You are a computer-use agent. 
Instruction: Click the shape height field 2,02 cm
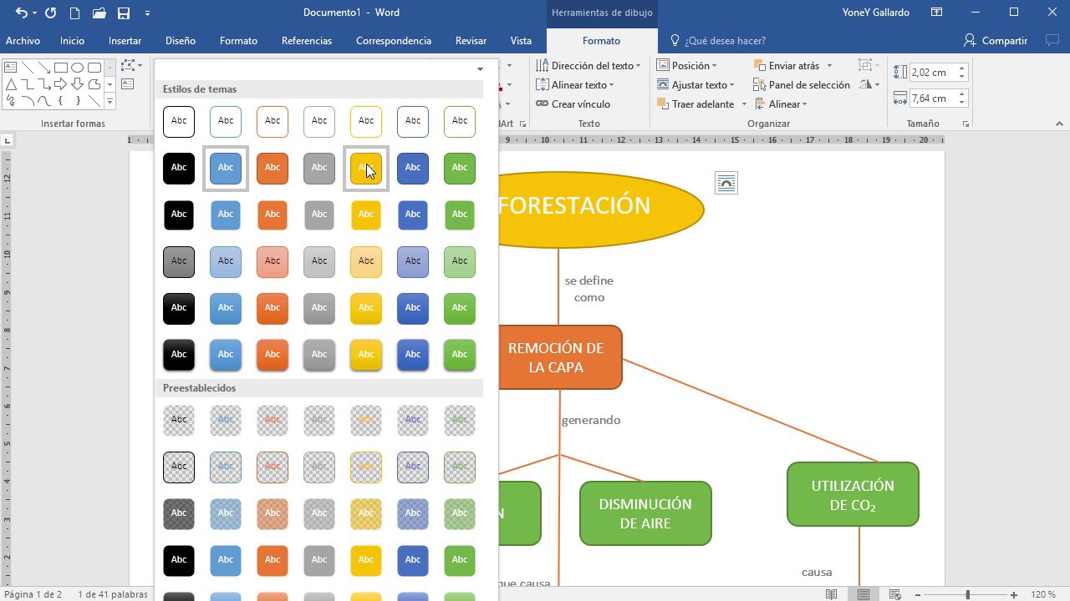tap(930, 73)
